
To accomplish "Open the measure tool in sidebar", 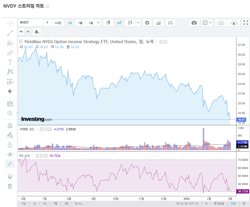I will 10,103.
